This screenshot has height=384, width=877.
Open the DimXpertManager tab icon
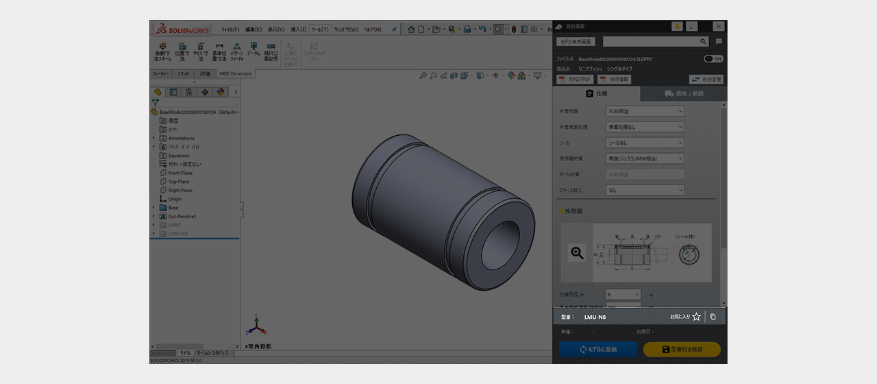click(x=205, y=92)
